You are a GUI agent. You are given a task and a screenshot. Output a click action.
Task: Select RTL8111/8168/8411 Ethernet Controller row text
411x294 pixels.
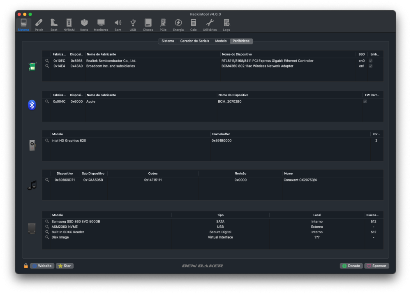tap(268, 60)
